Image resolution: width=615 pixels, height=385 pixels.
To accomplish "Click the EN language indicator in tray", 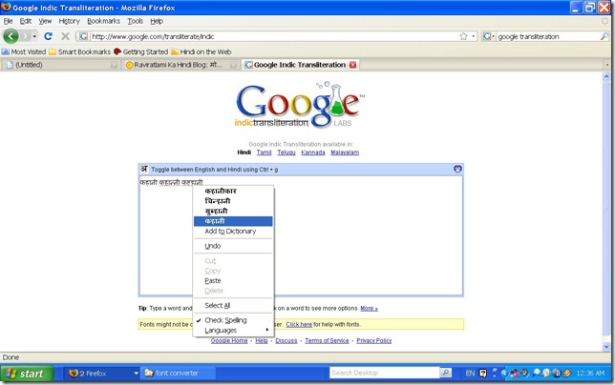I will pyautogui.click(x=470, y=374).
